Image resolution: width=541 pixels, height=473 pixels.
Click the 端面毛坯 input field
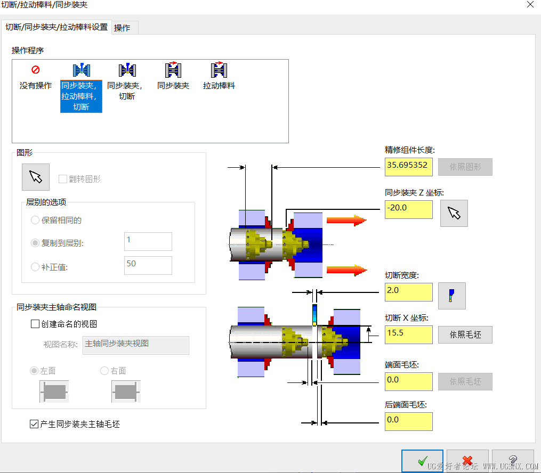click(408, 381)
